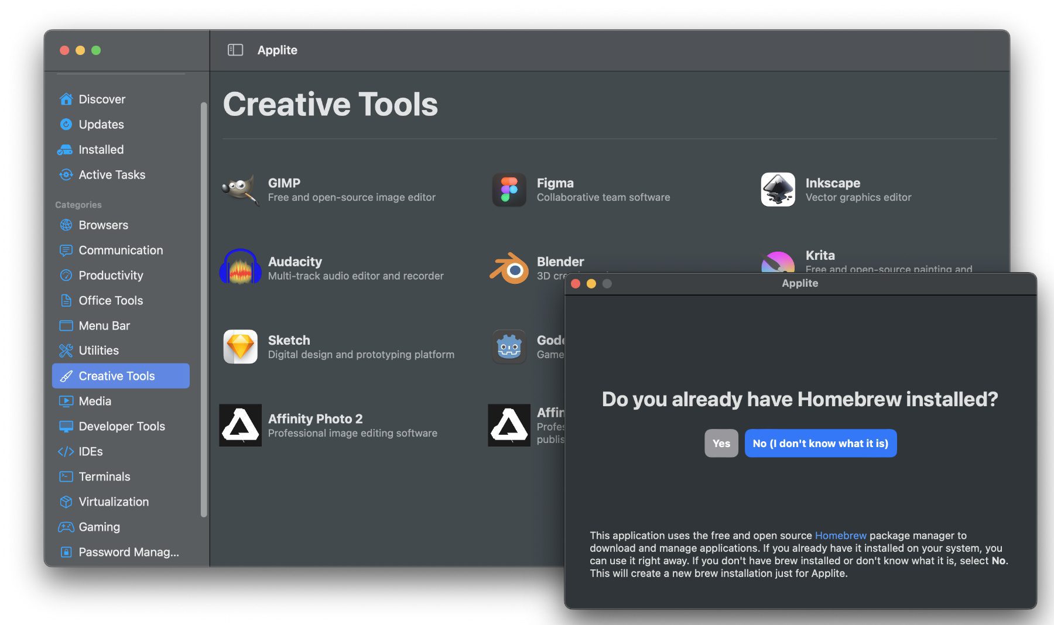Click Yes in the Homebrew dialog
This screenshot has height=625, width=1054.
pos(721,444)
